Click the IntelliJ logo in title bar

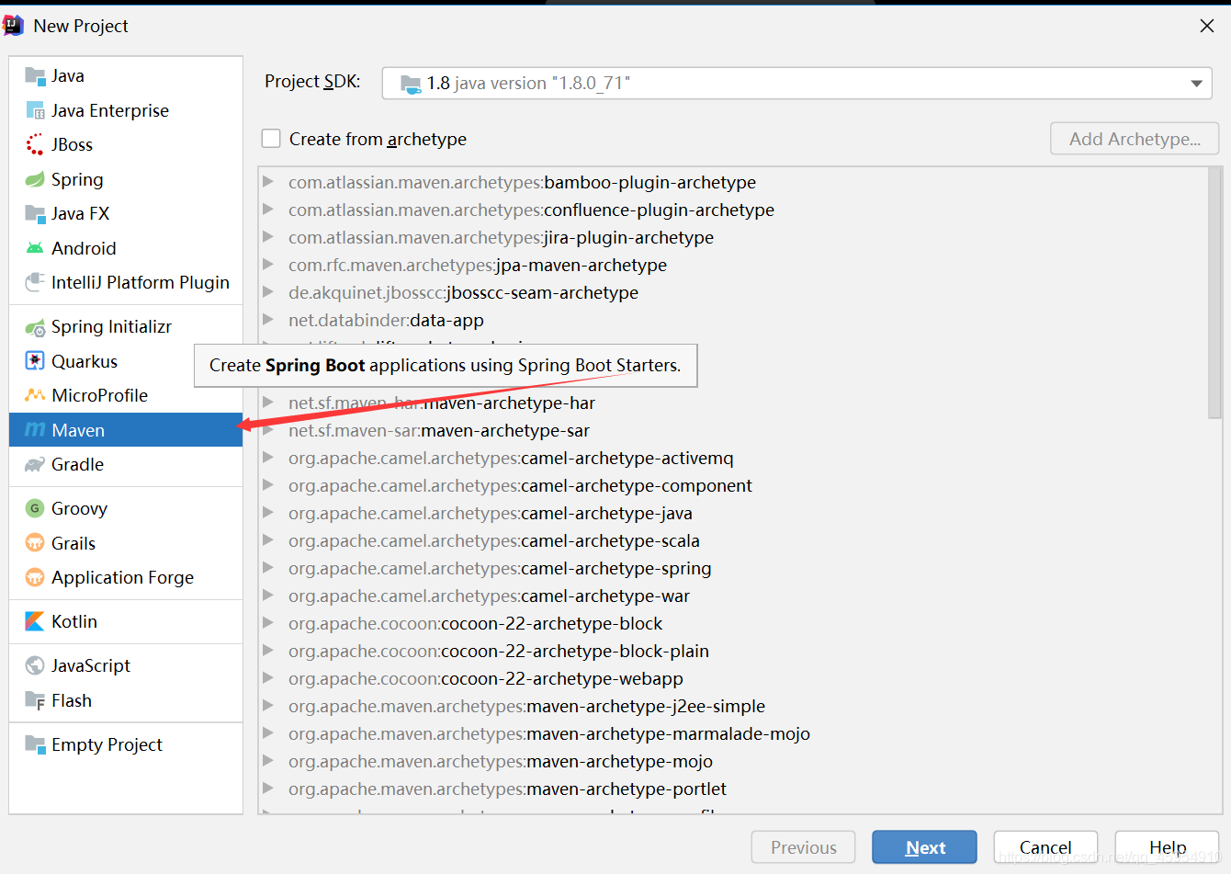pyautogui.click(x=13, y=26)
